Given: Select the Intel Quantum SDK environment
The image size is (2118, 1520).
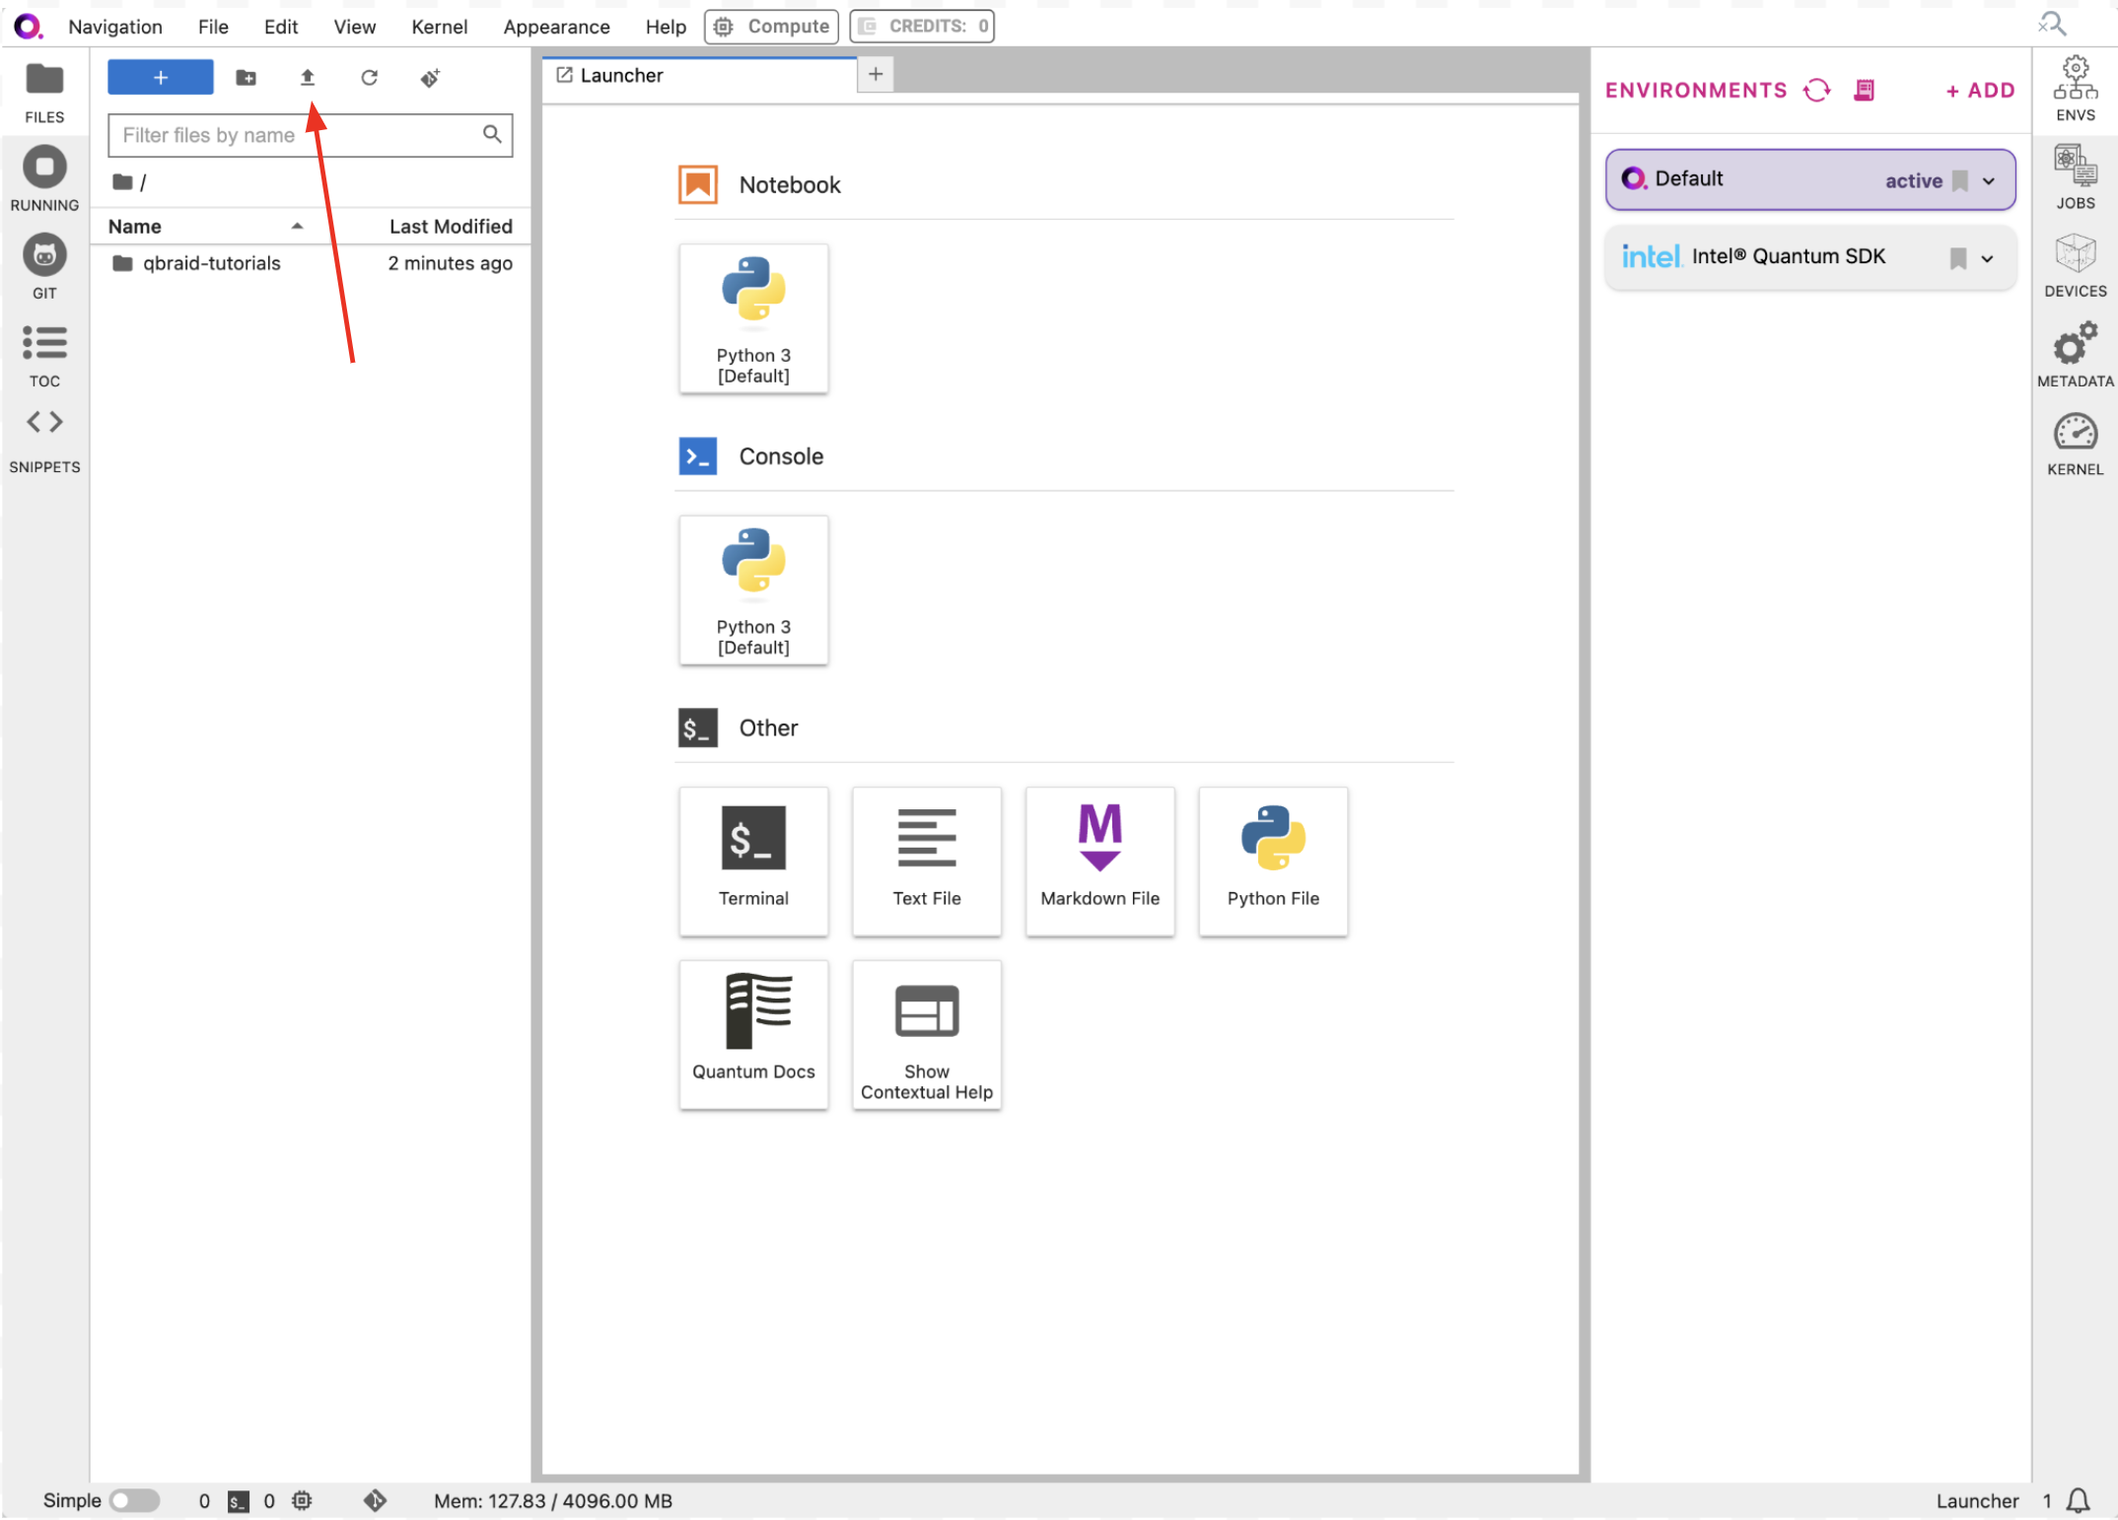Looking at the screenshot, I should click(1810, 258).
